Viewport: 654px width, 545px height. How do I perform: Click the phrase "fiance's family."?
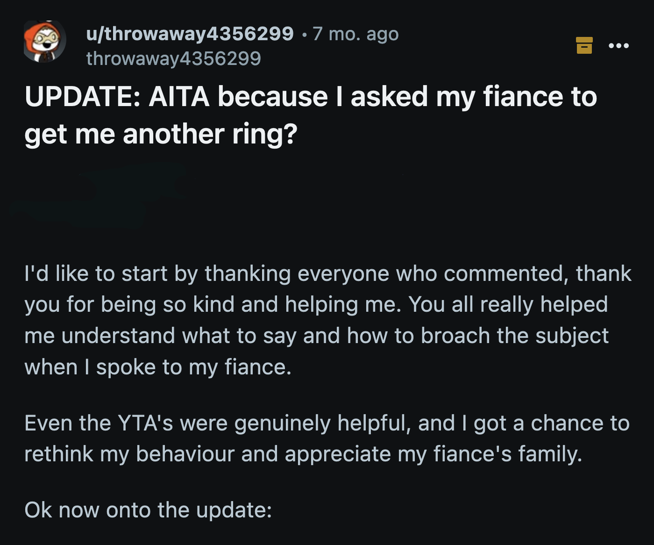click(x=508, y=454)
